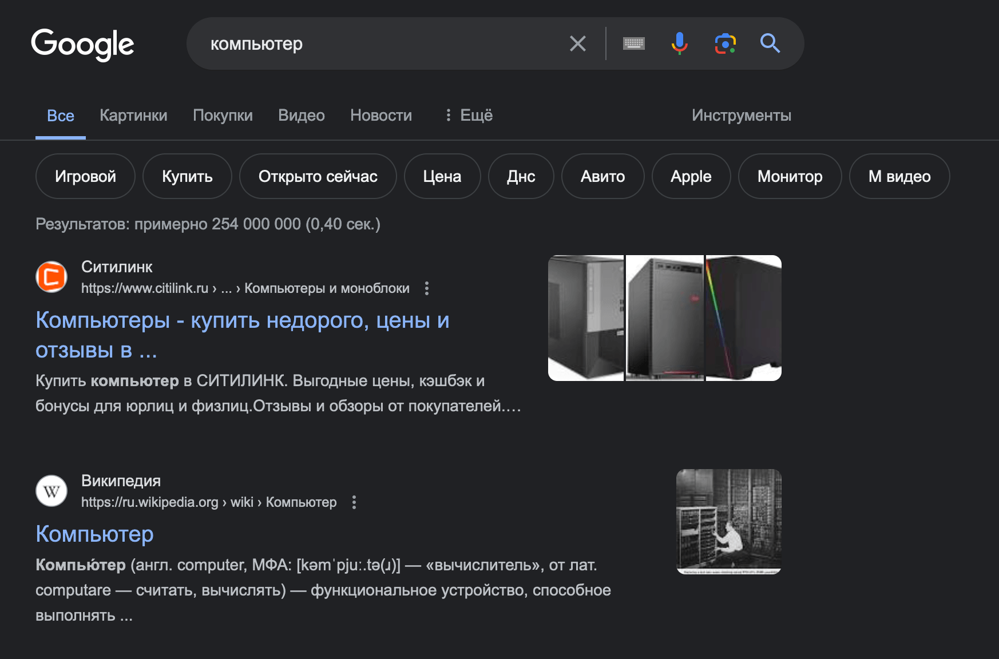
Task: Apply the Авито filter chip
Action: [x=603, y=176]
